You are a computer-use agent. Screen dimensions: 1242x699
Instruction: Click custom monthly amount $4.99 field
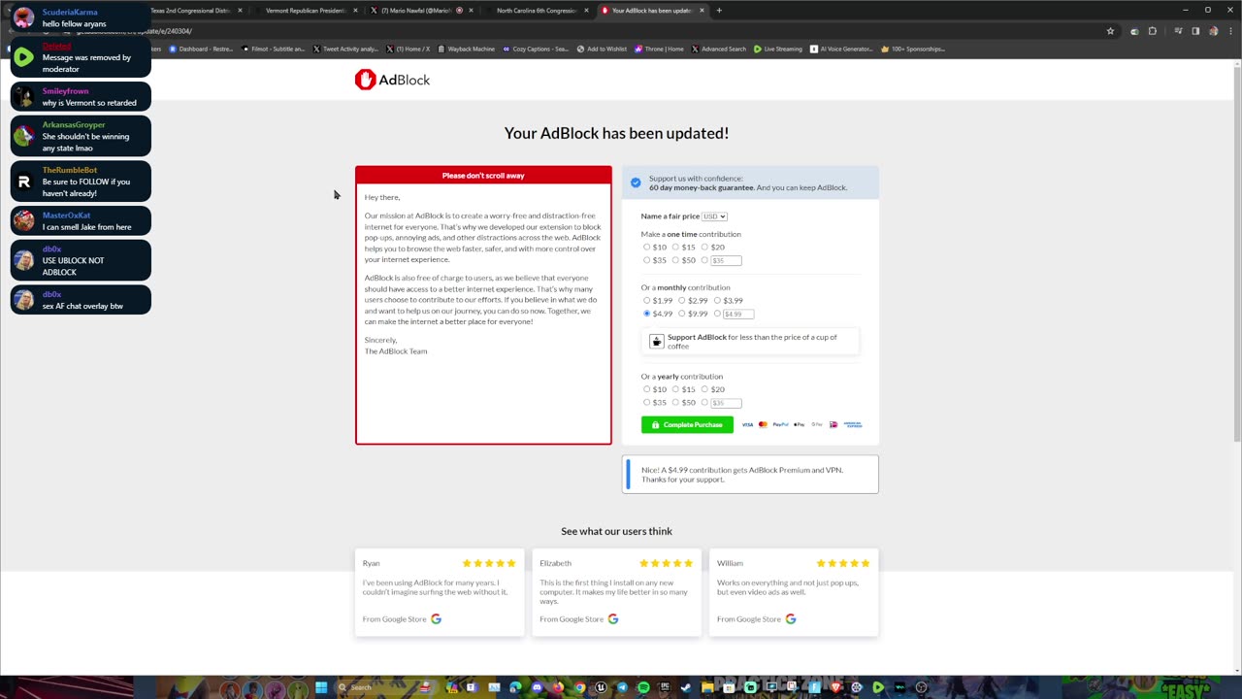pyautogui.click(x=738, y=314)
